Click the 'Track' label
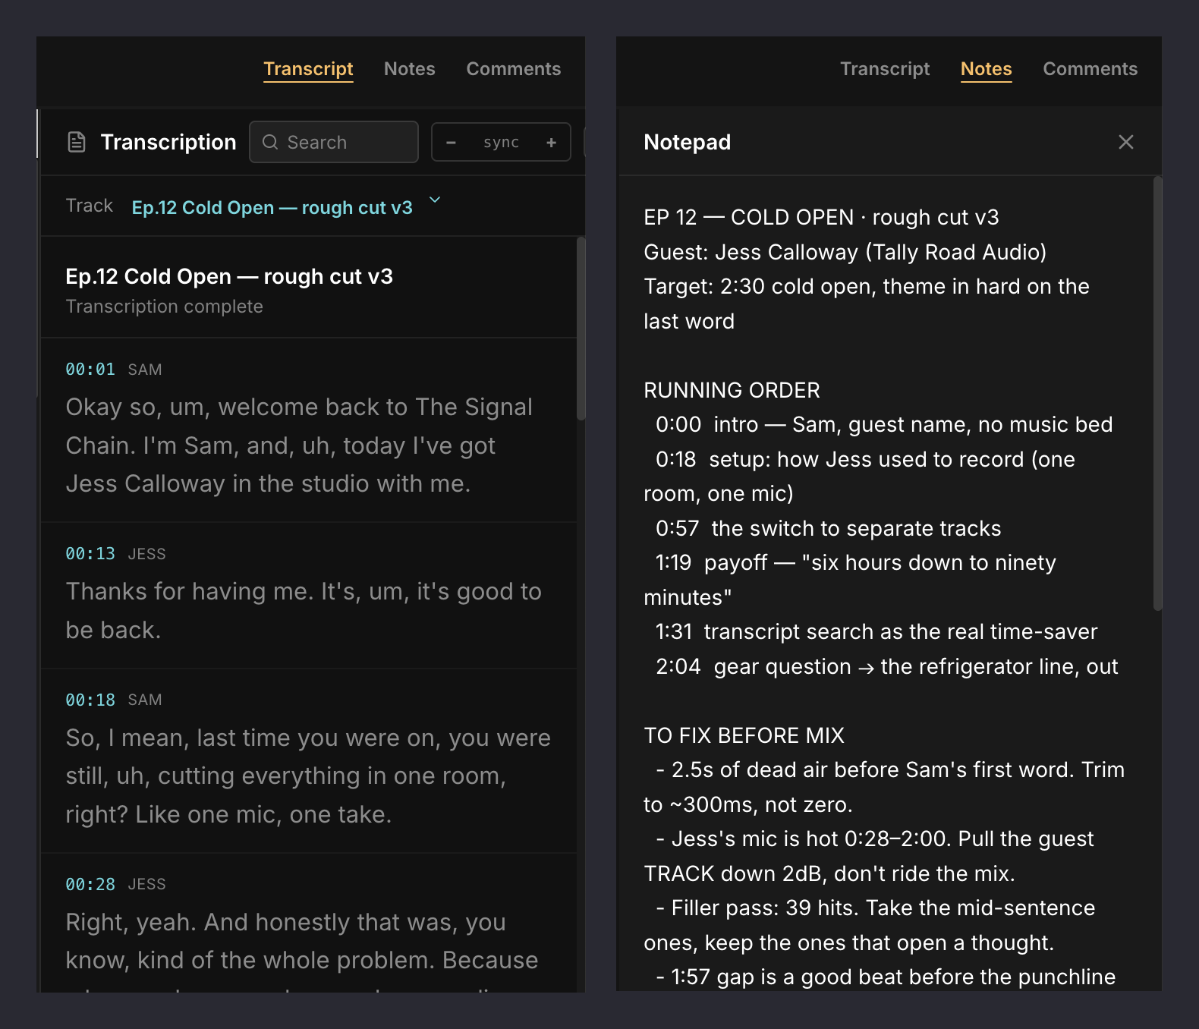The height and width of the screenshot is (1029, 1199). click(89, 206)
